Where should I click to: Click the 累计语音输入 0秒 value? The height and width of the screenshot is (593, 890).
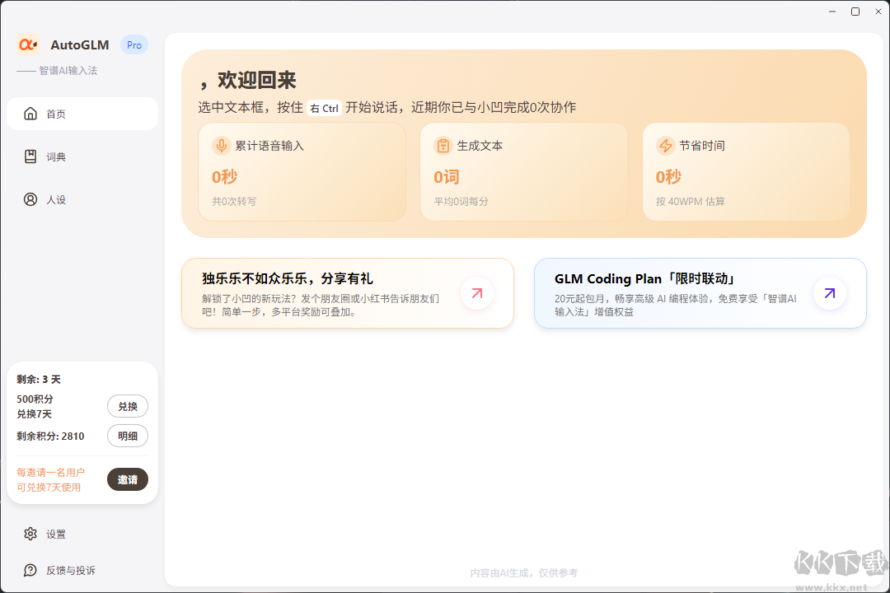(x=225, y=177)
